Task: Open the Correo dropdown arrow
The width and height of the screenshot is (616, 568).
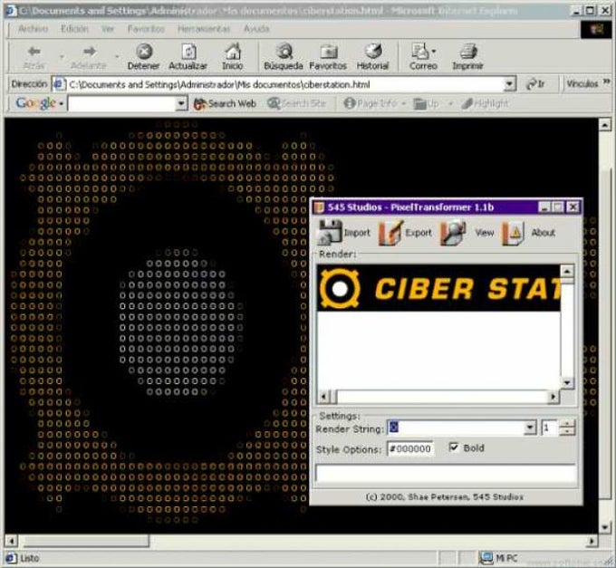Action: point(434,52)
